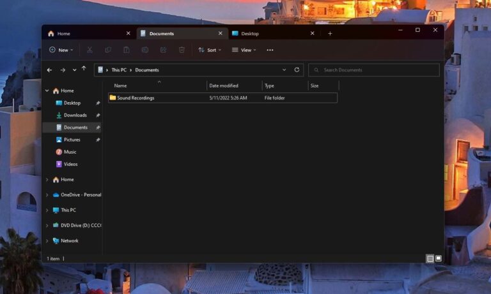Screen dimensions: 491x294
Task: Close the Home tab
Action: tap(128, 33)
